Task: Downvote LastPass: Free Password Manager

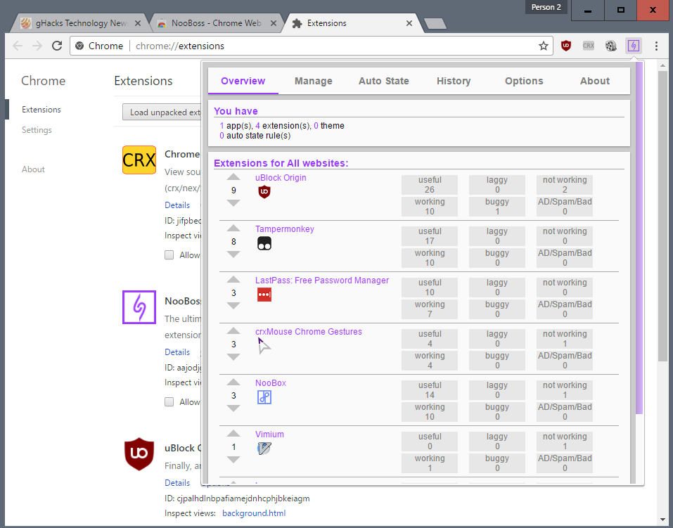Action: pos(233,306)
